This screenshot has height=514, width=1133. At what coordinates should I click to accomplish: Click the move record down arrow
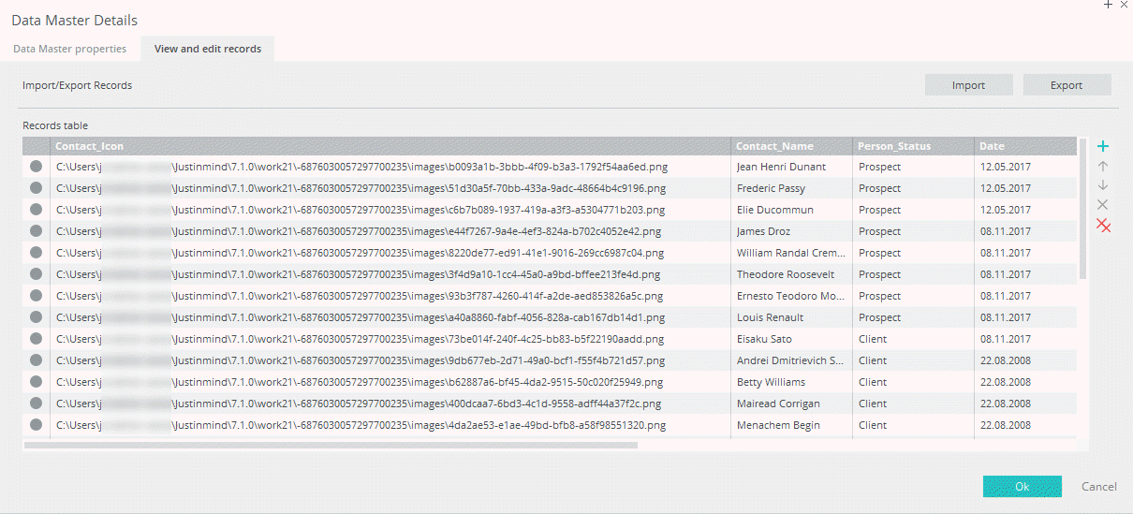coord(1103,185)
